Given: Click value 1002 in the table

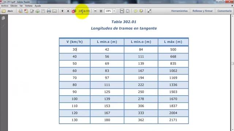Looking at the screenshot, I should click(173, 71).
